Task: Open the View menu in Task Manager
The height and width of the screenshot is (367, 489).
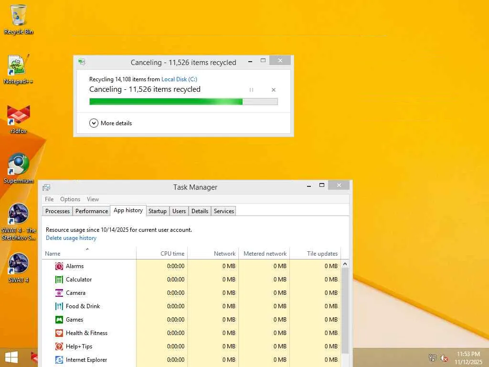Action: click(x=93, y=199)
